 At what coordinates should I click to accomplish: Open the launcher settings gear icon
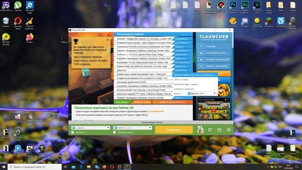click(x=228, y=130)
